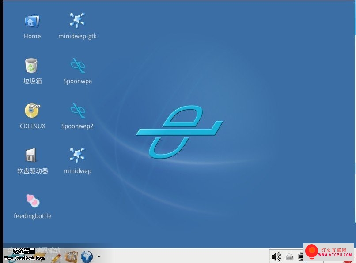Open the keyboard tray icon
The height and width of the screenshot is (263, 356).
pos(289,257)
